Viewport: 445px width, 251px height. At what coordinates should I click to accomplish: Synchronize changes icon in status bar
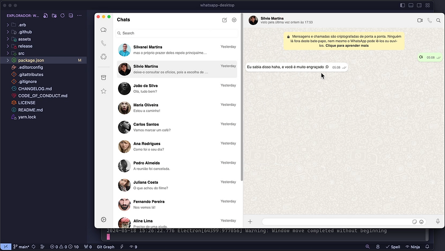click(x=34, y=247)
